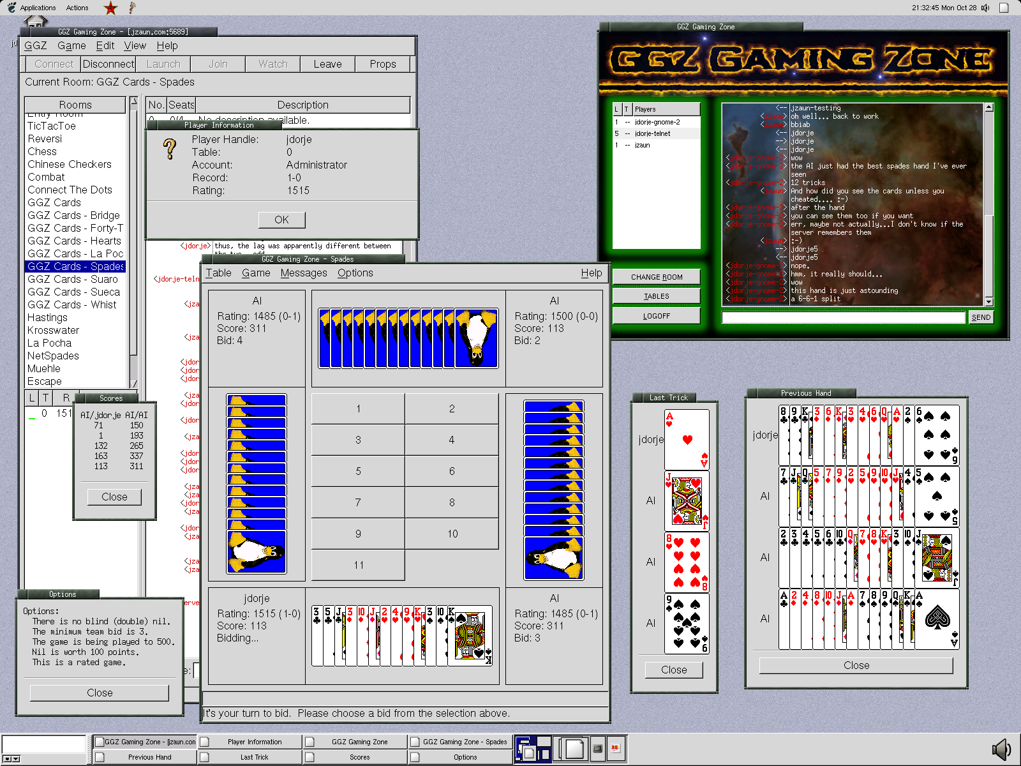
Task: Choose bid 4 in the bid selection
Action: tap(451, 440)
